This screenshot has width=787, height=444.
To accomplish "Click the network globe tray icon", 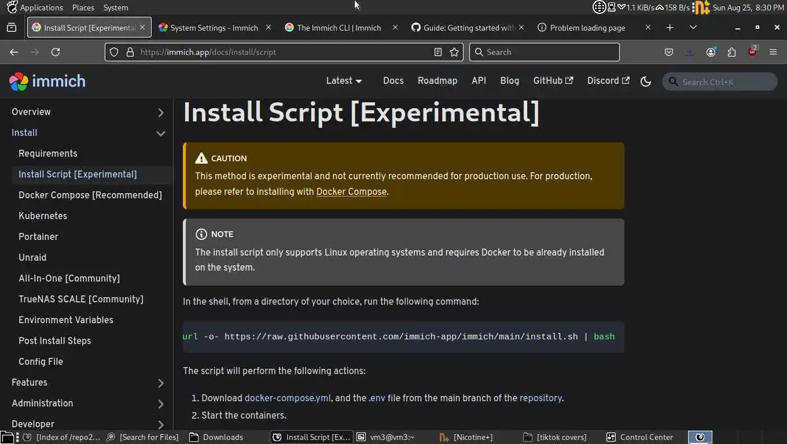I will [x=599, y=7].
